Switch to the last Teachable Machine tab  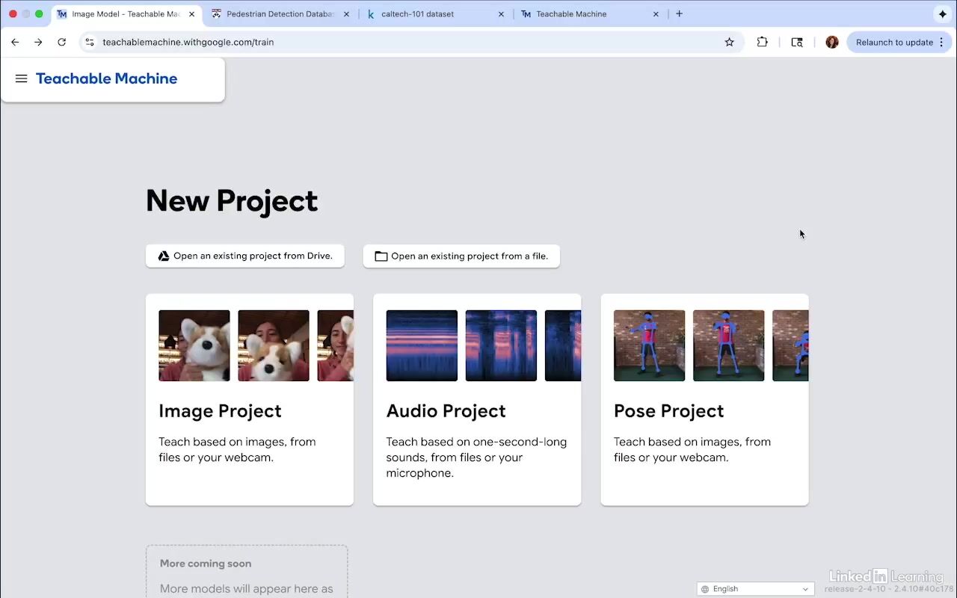[x=590, y=14]
